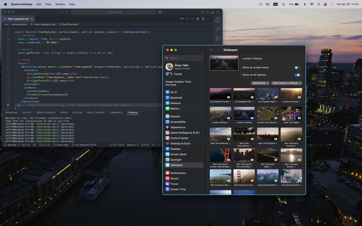This screenshot has width=362, height=226.
Task: Click the split editor icon in editor toolbar
Action: coord(203,19)
